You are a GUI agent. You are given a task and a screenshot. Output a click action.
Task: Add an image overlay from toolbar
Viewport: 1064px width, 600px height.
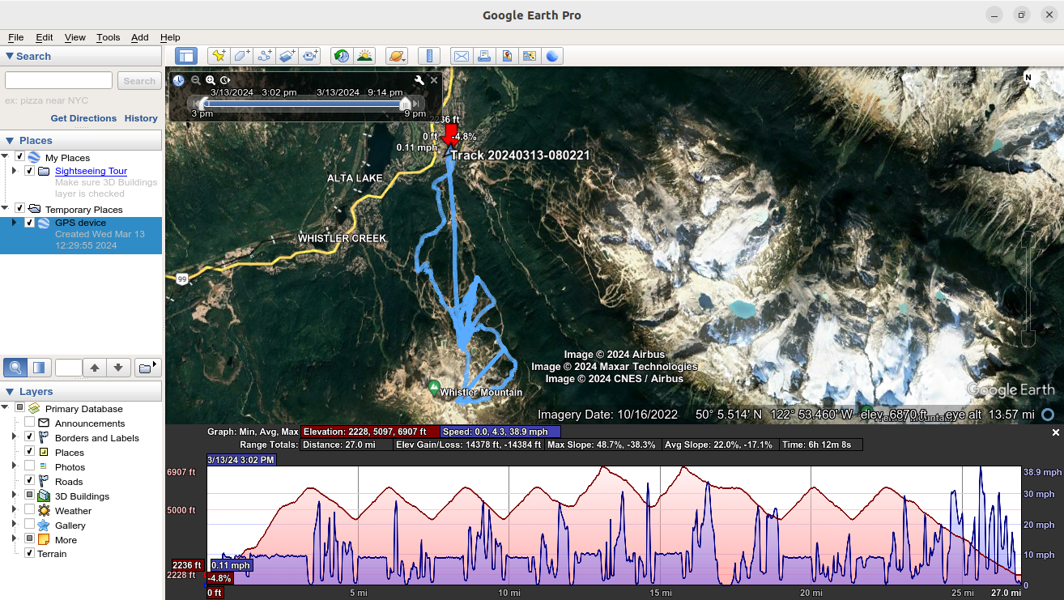coord(287,56)
